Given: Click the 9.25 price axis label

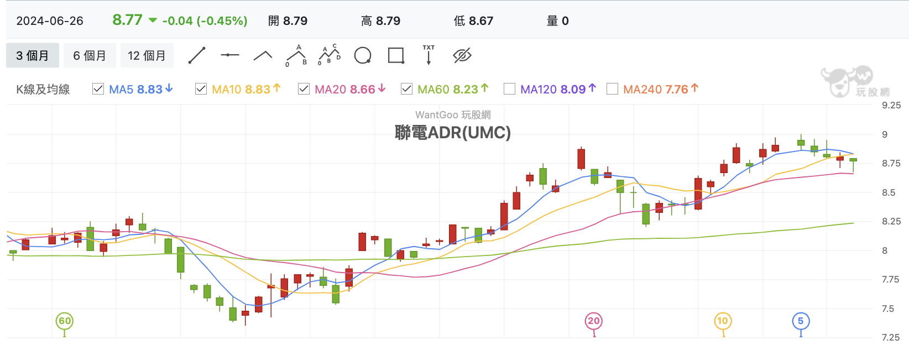Looking at the screenshot, I should tap(891, 105).
